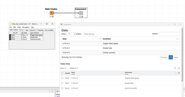Switch to the Flow Variables tab
The width and height of the screenshot is (185, 97).
tap(49, 30)
